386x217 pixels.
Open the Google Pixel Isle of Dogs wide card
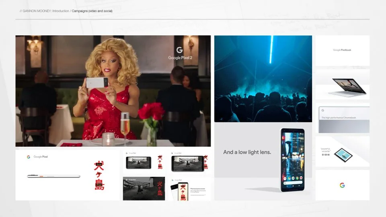68,175
